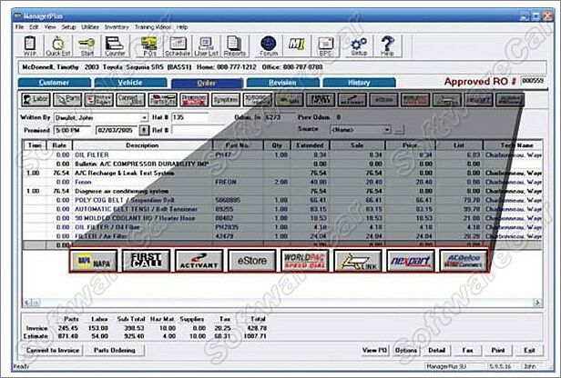
Task: Click the Quick Est toolbar icon
Action: [58, 45]
